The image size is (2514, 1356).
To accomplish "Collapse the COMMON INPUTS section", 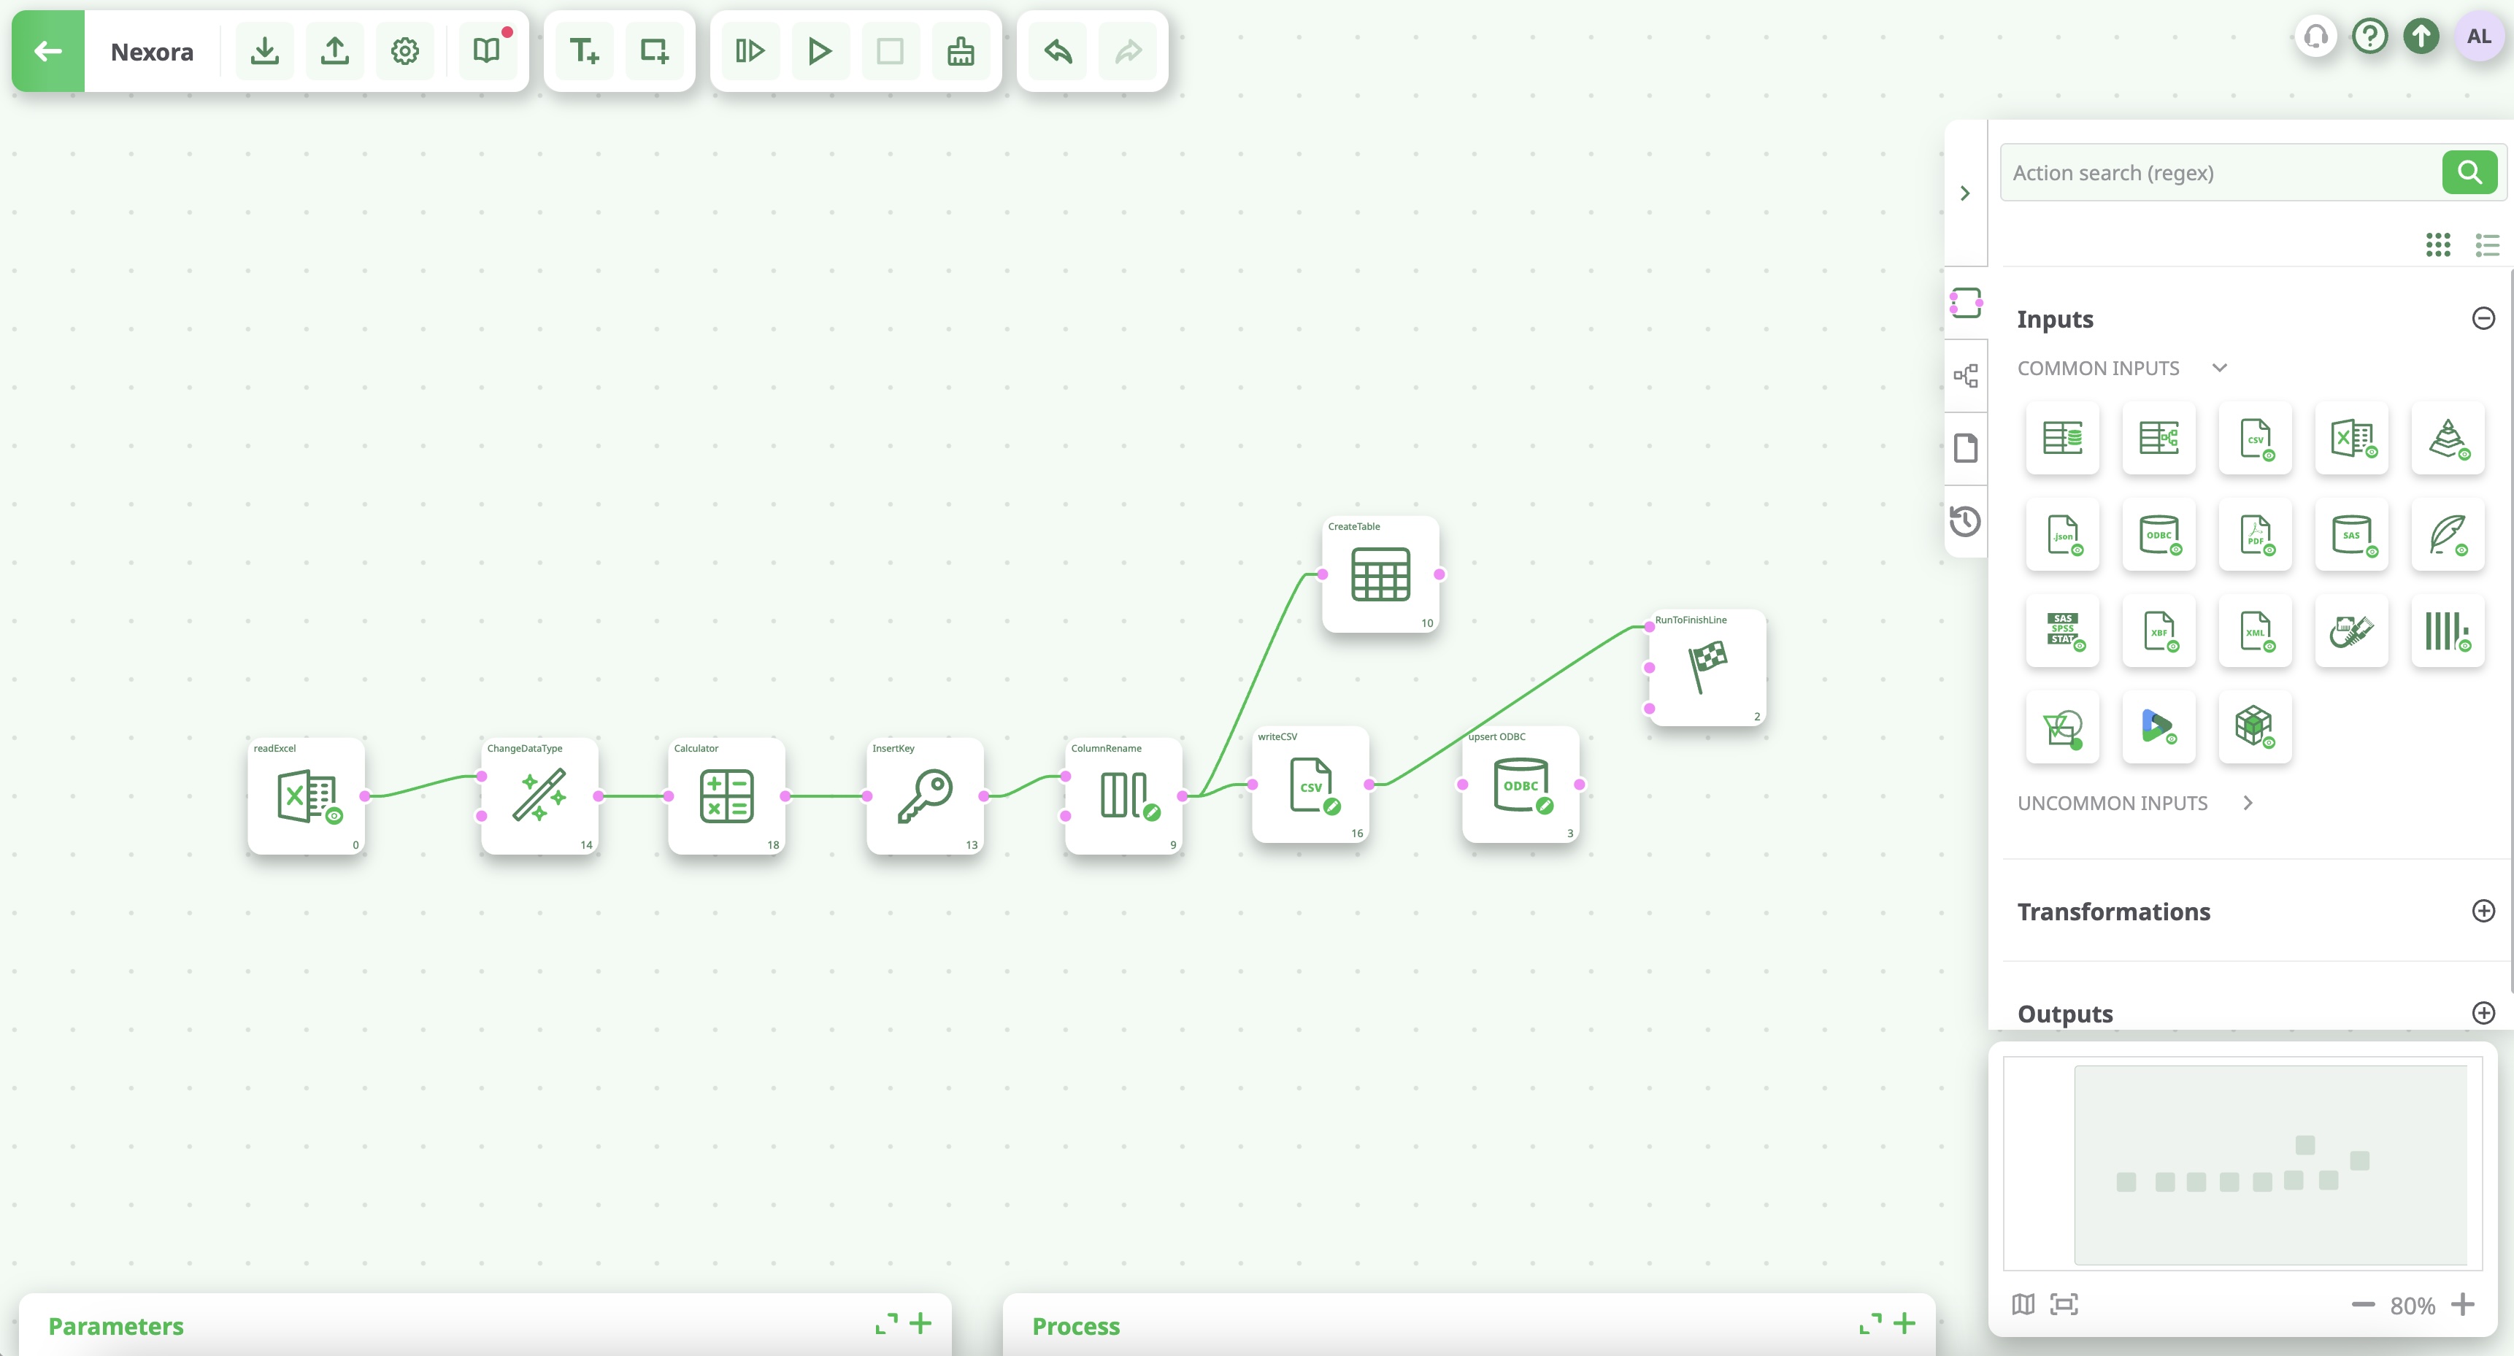I will 2221,368.
